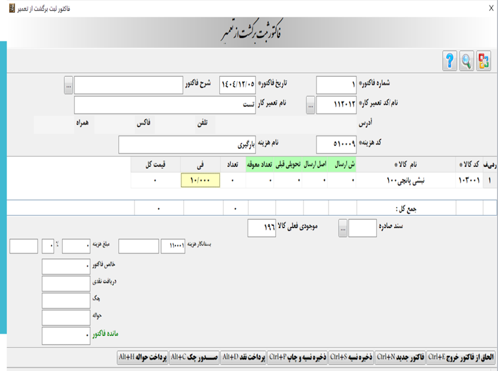
Task: Click the row number 1 header
Action: pos(490,180)
